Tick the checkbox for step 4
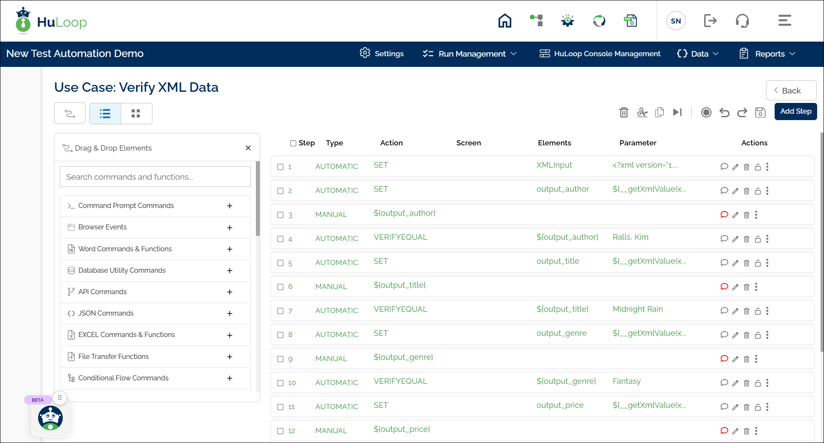This screenshot has height=443, width=824. (x=280, y=239)
